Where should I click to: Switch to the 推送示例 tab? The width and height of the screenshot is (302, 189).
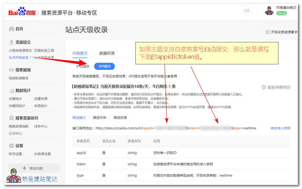click(x=99, y=118)
